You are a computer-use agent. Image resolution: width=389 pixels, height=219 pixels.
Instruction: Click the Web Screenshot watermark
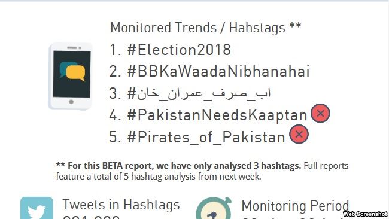click(365, 214)
